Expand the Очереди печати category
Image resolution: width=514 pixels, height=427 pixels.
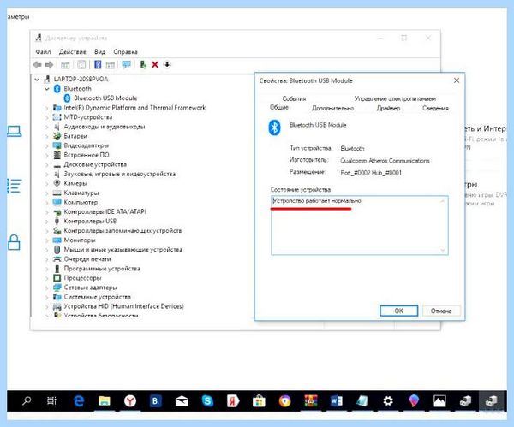[x=47, y=259]
